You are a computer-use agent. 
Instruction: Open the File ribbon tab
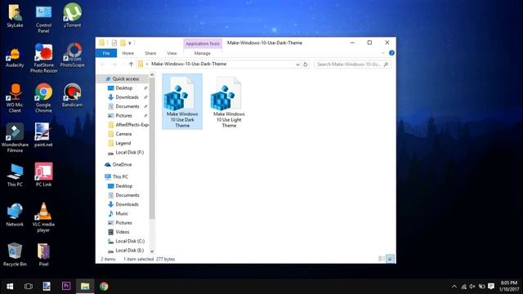[106, 53]
